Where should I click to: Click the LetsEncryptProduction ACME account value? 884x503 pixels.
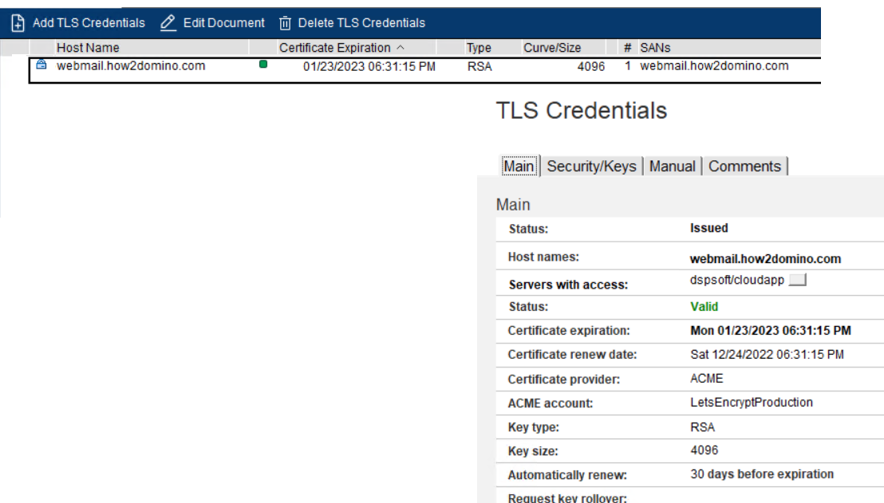point(751,403)
